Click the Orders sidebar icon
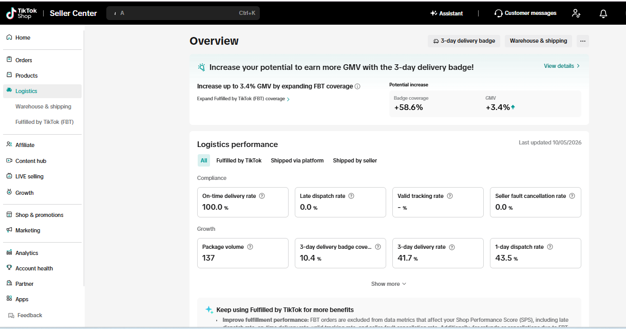 pos(9,60)
